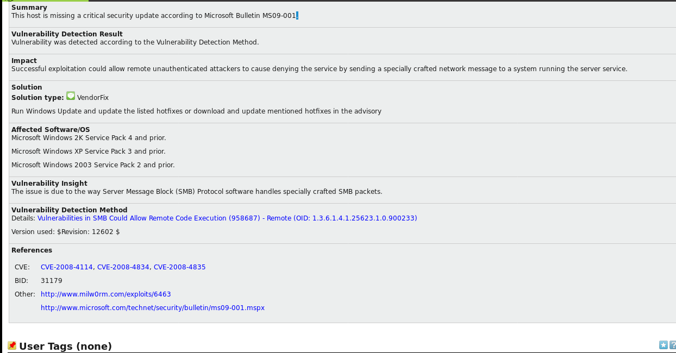Click the BID value 31179
This screenshot has height=353, width=676.
(52, 281)
